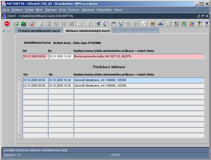Click the insert new record icon
Viewport: 211px width, 160px height.
tap(16, 24)
